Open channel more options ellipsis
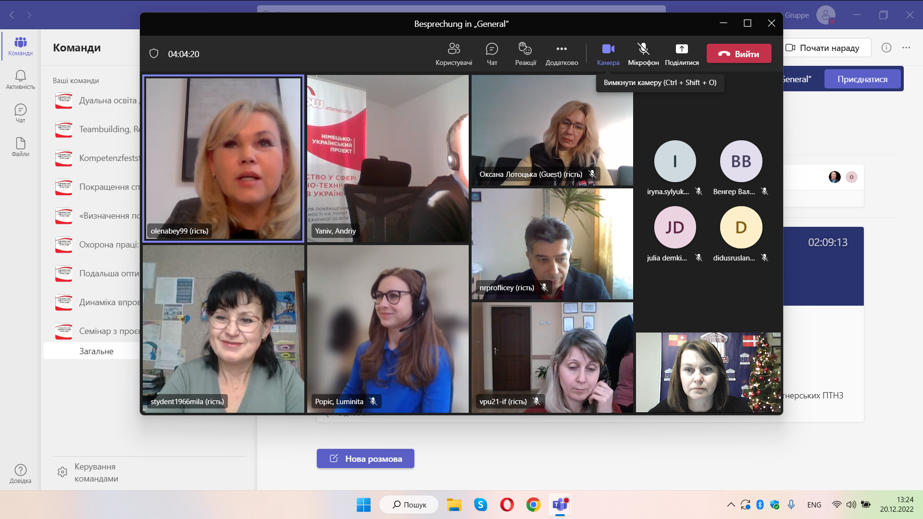The image size is (923, 519). coord(906,48)
